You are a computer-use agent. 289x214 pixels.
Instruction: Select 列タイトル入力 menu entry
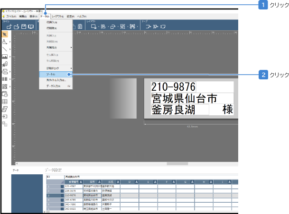(56, 80)
